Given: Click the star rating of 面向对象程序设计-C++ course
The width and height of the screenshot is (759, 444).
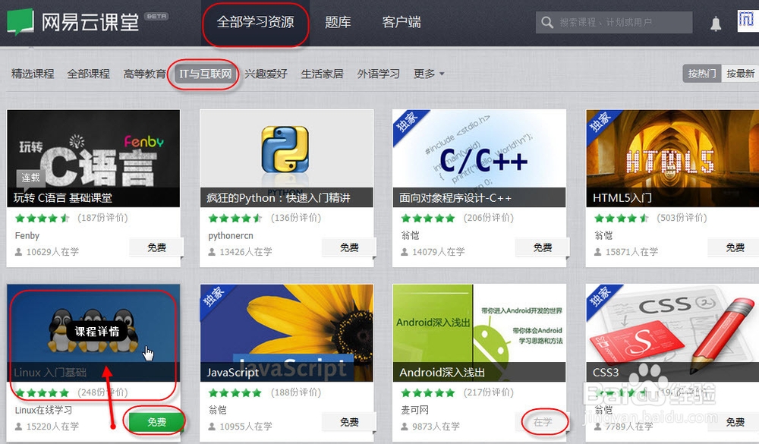Looking at the screenshot, I should [x=428, y=219].
